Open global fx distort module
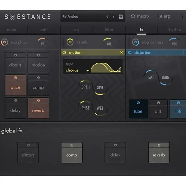This screenshot has height=186, width=186. tap(28, 155)
